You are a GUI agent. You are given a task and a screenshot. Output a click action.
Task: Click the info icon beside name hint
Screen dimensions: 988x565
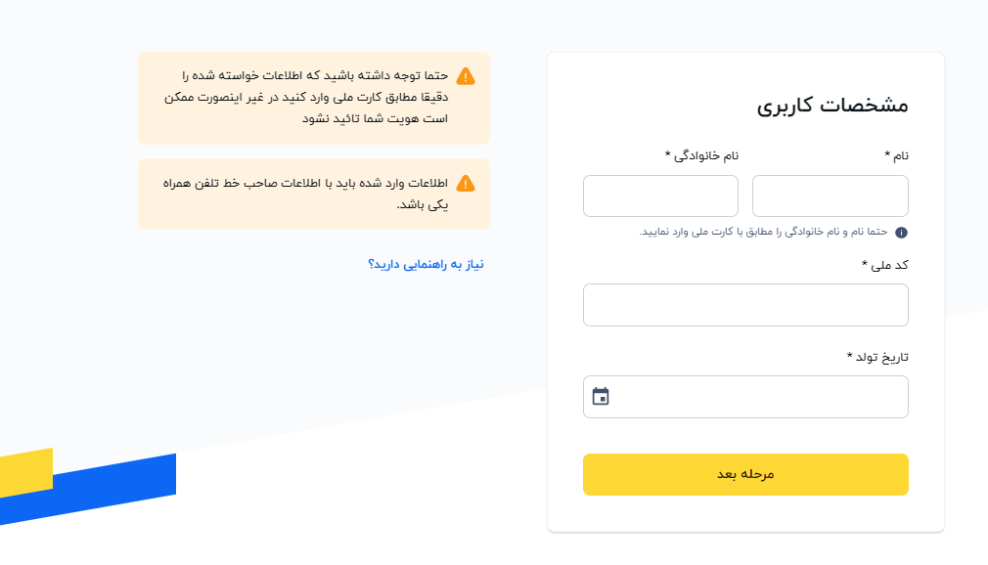(x=901, y=233)
